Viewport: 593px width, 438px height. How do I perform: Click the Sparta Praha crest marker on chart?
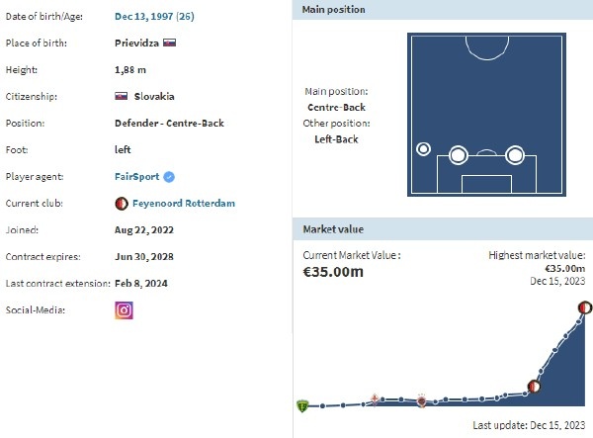[421, 400]
